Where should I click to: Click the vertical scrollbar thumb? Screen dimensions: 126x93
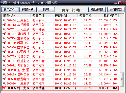pyautogui.click(x=122, y=79)
